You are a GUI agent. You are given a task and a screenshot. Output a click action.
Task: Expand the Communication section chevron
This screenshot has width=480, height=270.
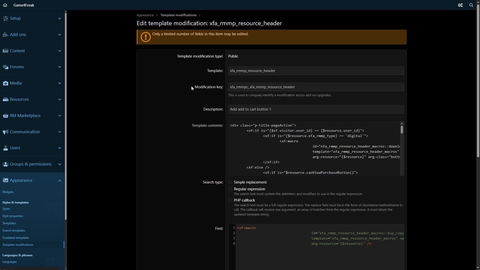click(x=59, y=132)
